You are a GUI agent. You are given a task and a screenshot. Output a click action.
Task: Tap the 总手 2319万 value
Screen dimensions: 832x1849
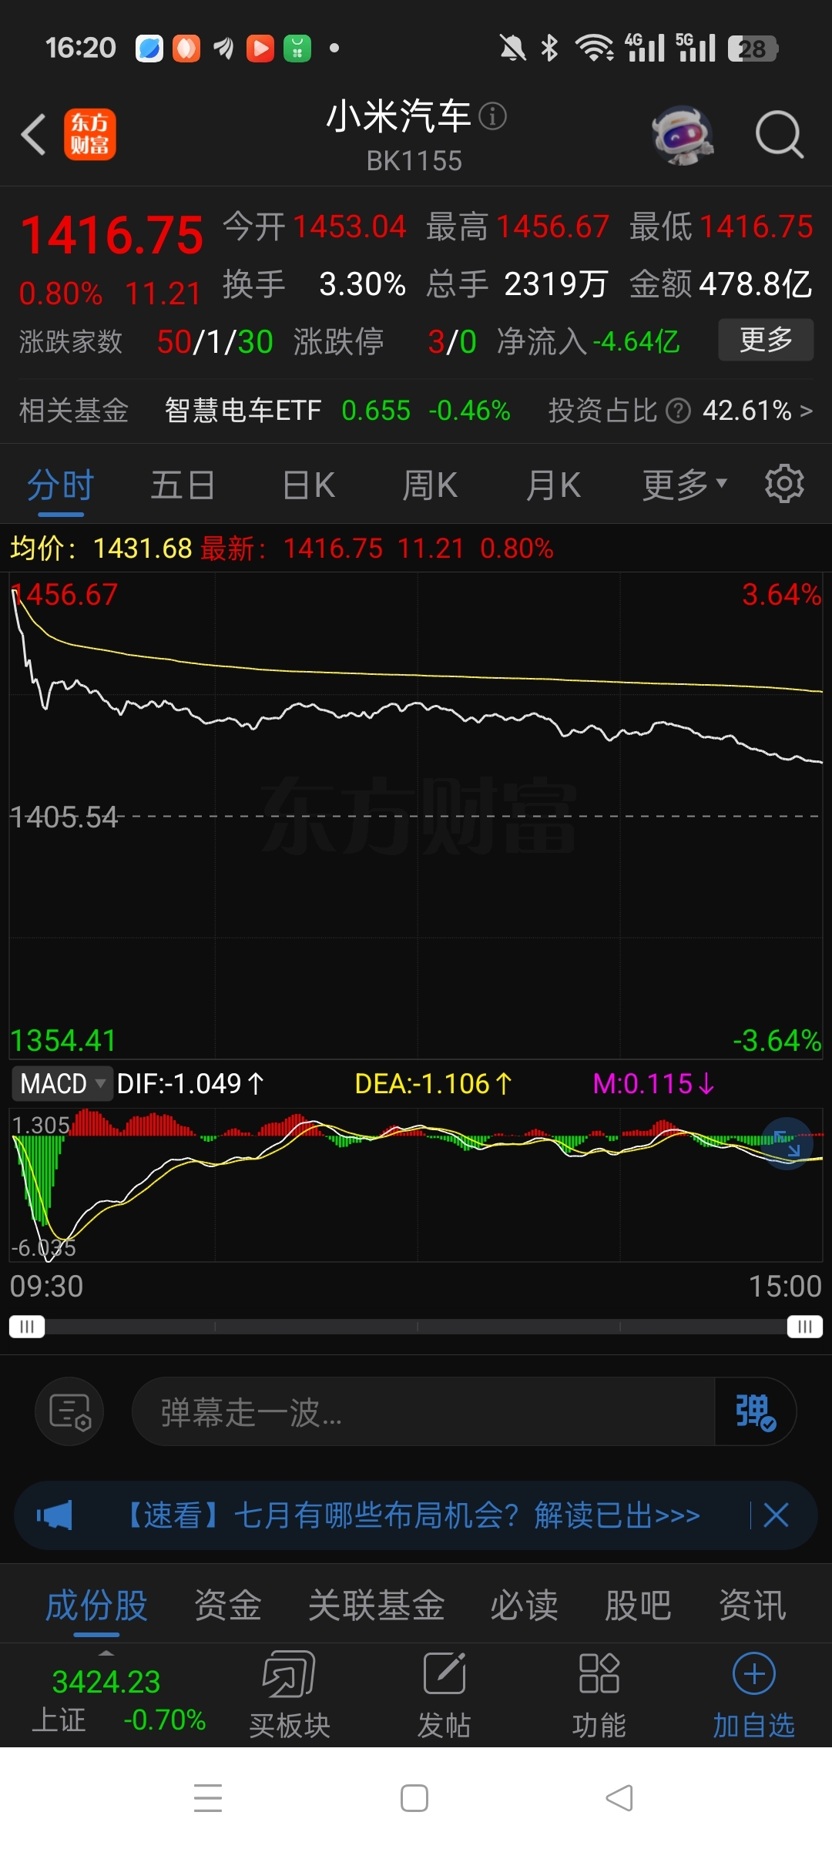[556, 284]
